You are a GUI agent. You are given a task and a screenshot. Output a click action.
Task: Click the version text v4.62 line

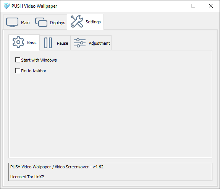click(57, 167)
